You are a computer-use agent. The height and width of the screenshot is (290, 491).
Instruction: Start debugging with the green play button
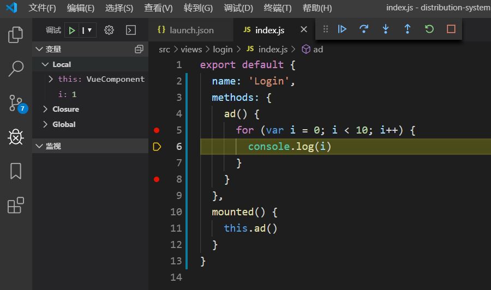71,31
